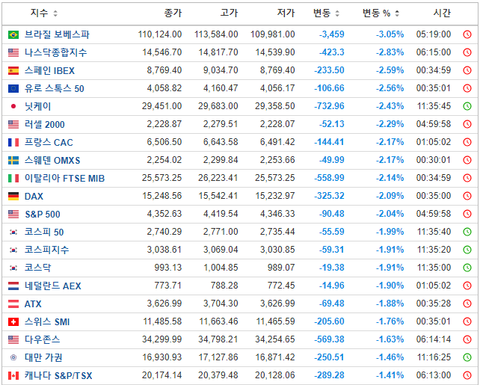Click the Spain flag icon beside 스페인 IBEX
480x385 pixels.
tap(13, 71)
